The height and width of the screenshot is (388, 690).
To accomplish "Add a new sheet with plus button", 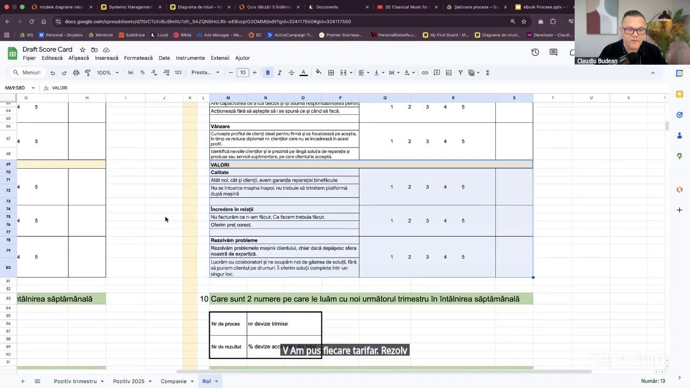I will 23,381.
